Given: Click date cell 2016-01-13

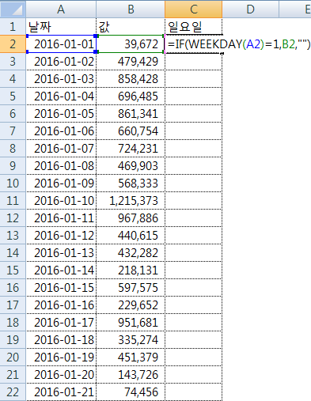Looking at the screenshot, I should coord(61,253).
